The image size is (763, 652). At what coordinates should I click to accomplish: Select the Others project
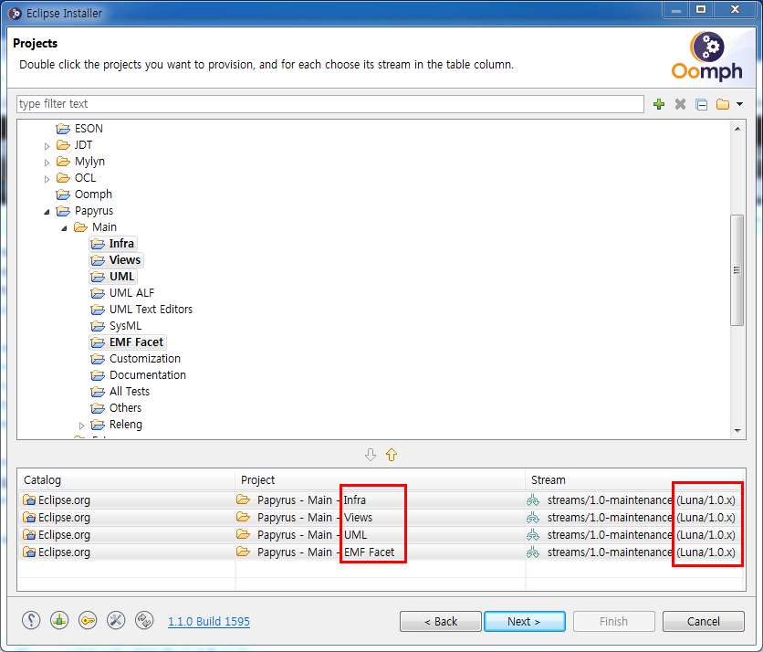[125, 408]
